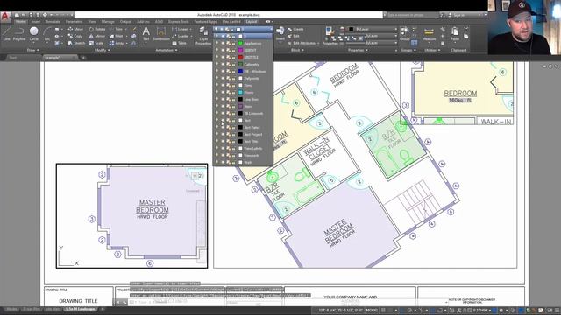
Task: Click the Match Properties icon
Action: (330, 32)
